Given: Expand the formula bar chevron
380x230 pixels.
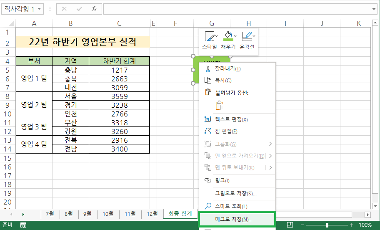Looking at the screenshot, I should point(374,9).
